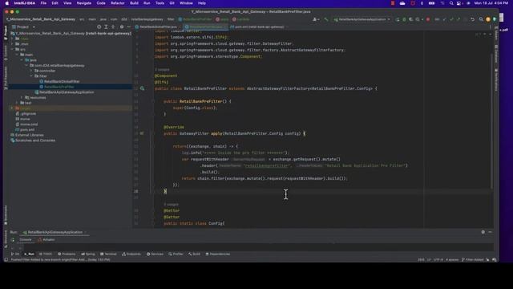Expand External Libraries node
This screenshot has width=513, height=289.
coord(26,135)
